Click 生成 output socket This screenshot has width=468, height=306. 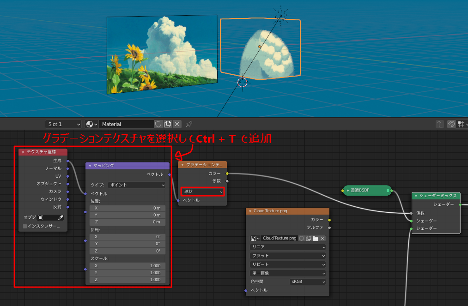click(x=68, y=161)
